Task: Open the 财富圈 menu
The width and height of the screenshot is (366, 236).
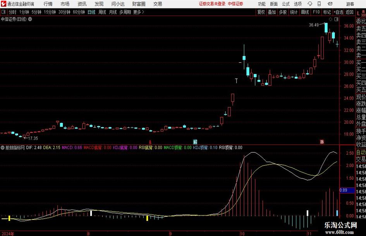Action: [139, 4]
